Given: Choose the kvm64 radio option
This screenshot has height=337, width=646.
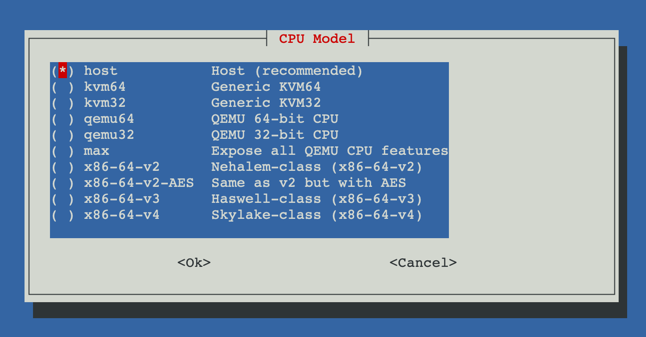Looking at the screenshot, I should 63,87.
